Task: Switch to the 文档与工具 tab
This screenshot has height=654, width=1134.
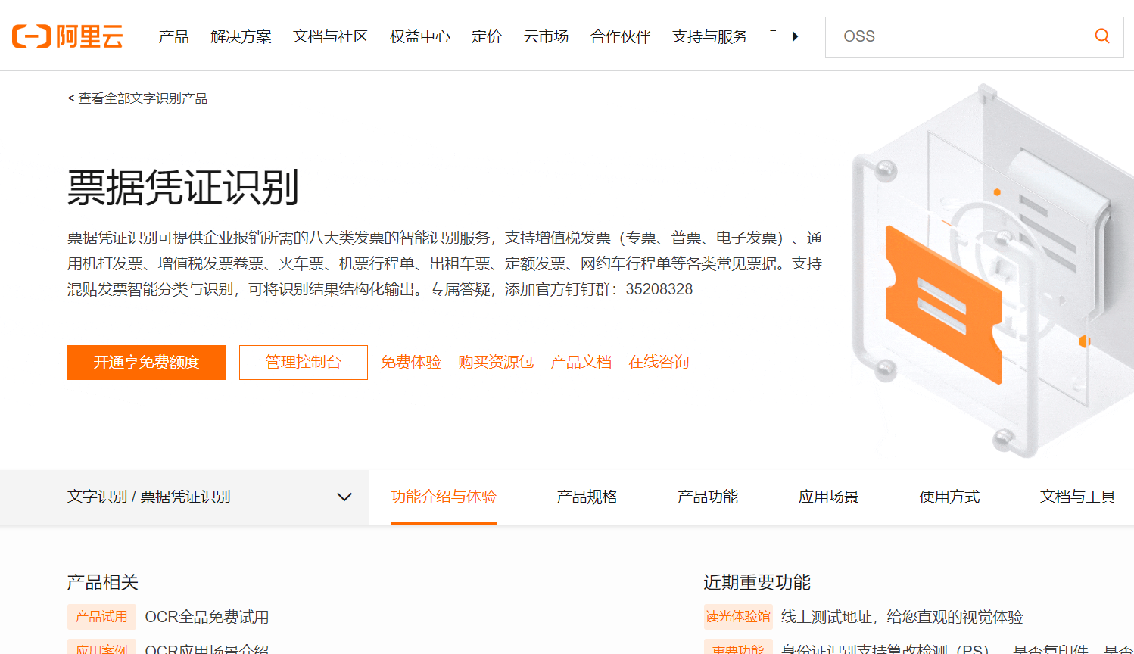Action: point(1078,497)
